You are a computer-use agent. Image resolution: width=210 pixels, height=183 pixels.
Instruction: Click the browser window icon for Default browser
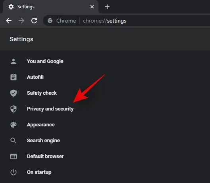[x=13, y=156]
